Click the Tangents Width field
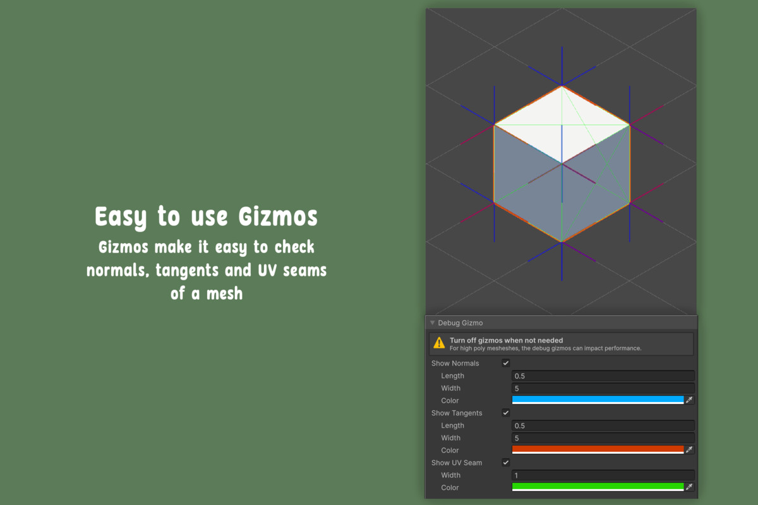Image resolution: width=758 pixels, height=505 pixels. pyautogui.click(x=603, y=438)
